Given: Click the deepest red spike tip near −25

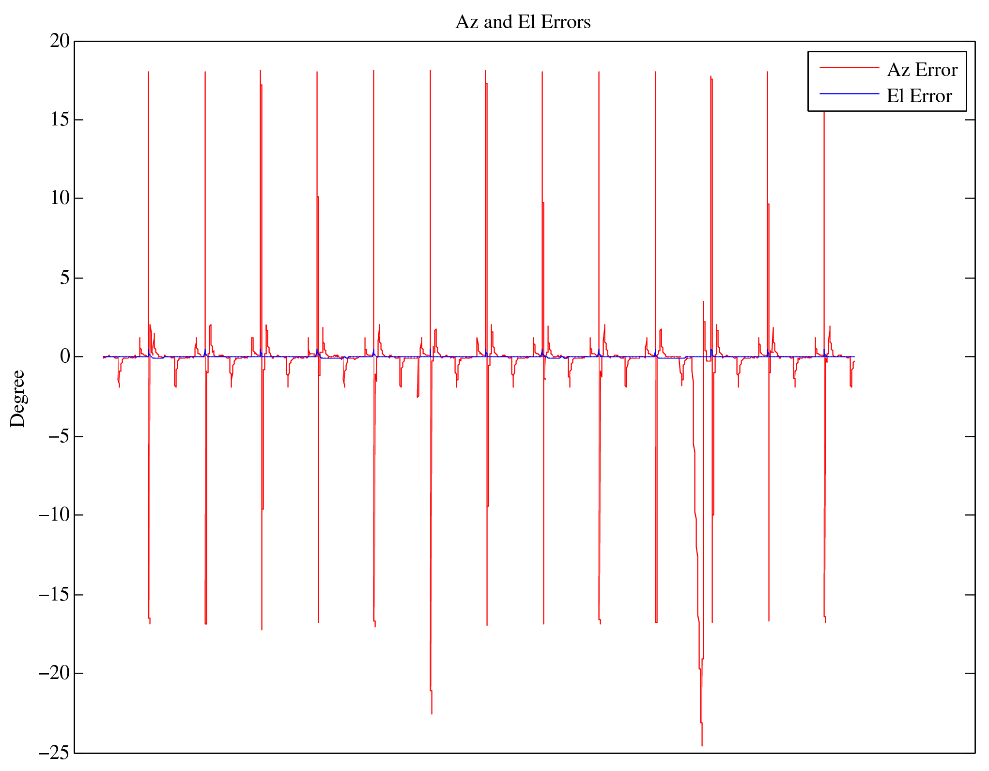Looking at the screenshot, I should (x=702, y=745).
